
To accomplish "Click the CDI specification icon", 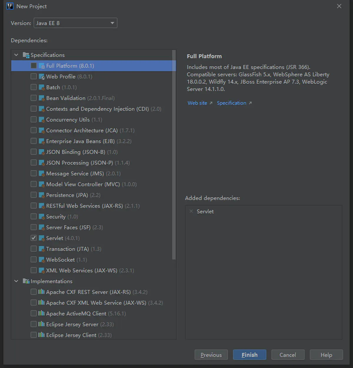I will (x=41, y=109).
